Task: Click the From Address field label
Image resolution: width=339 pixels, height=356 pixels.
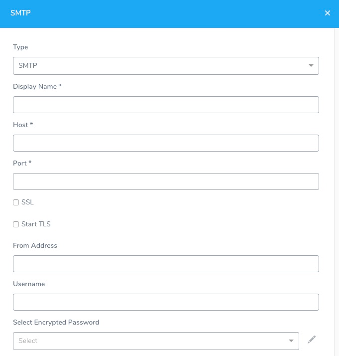Action: pos(35,245)
